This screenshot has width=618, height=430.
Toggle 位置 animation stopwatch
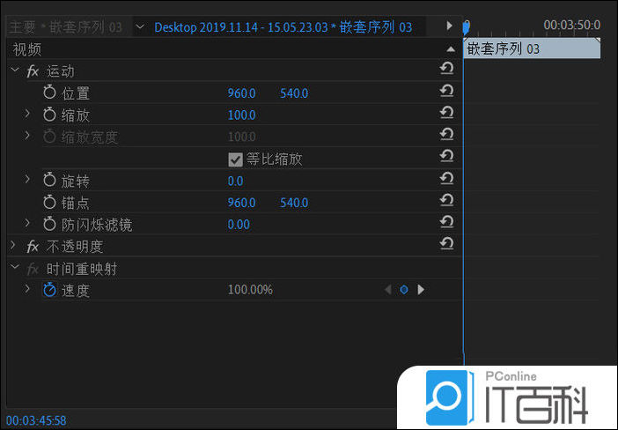(49, 93)
